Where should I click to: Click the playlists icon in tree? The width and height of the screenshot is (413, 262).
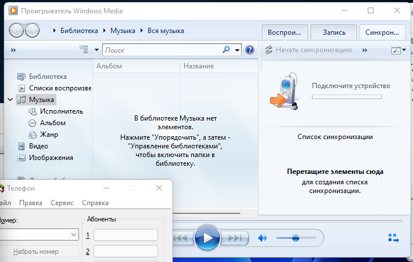21,88
